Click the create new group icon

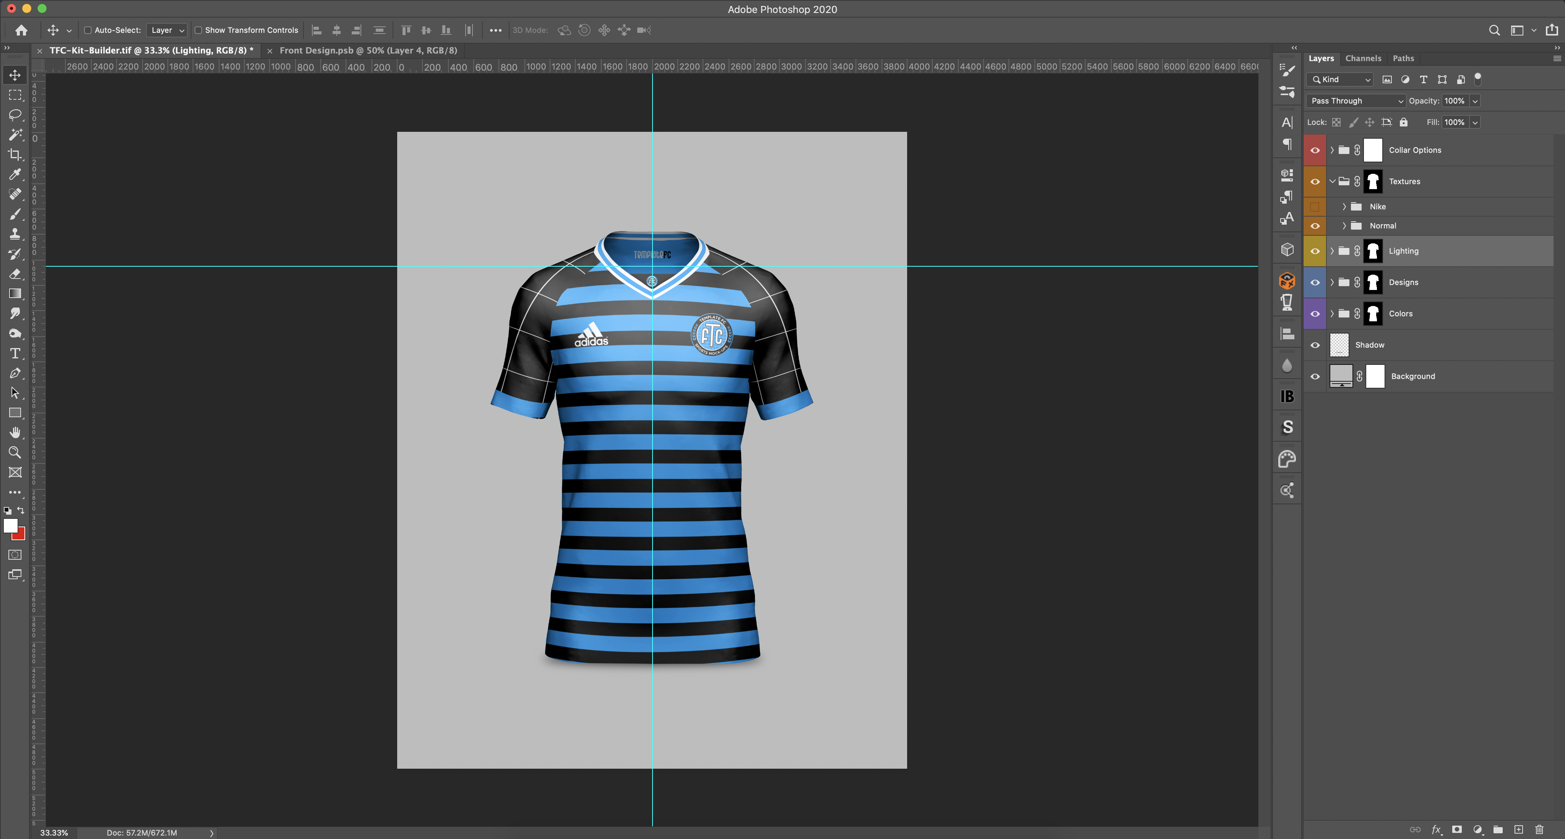click(1498, 829)
